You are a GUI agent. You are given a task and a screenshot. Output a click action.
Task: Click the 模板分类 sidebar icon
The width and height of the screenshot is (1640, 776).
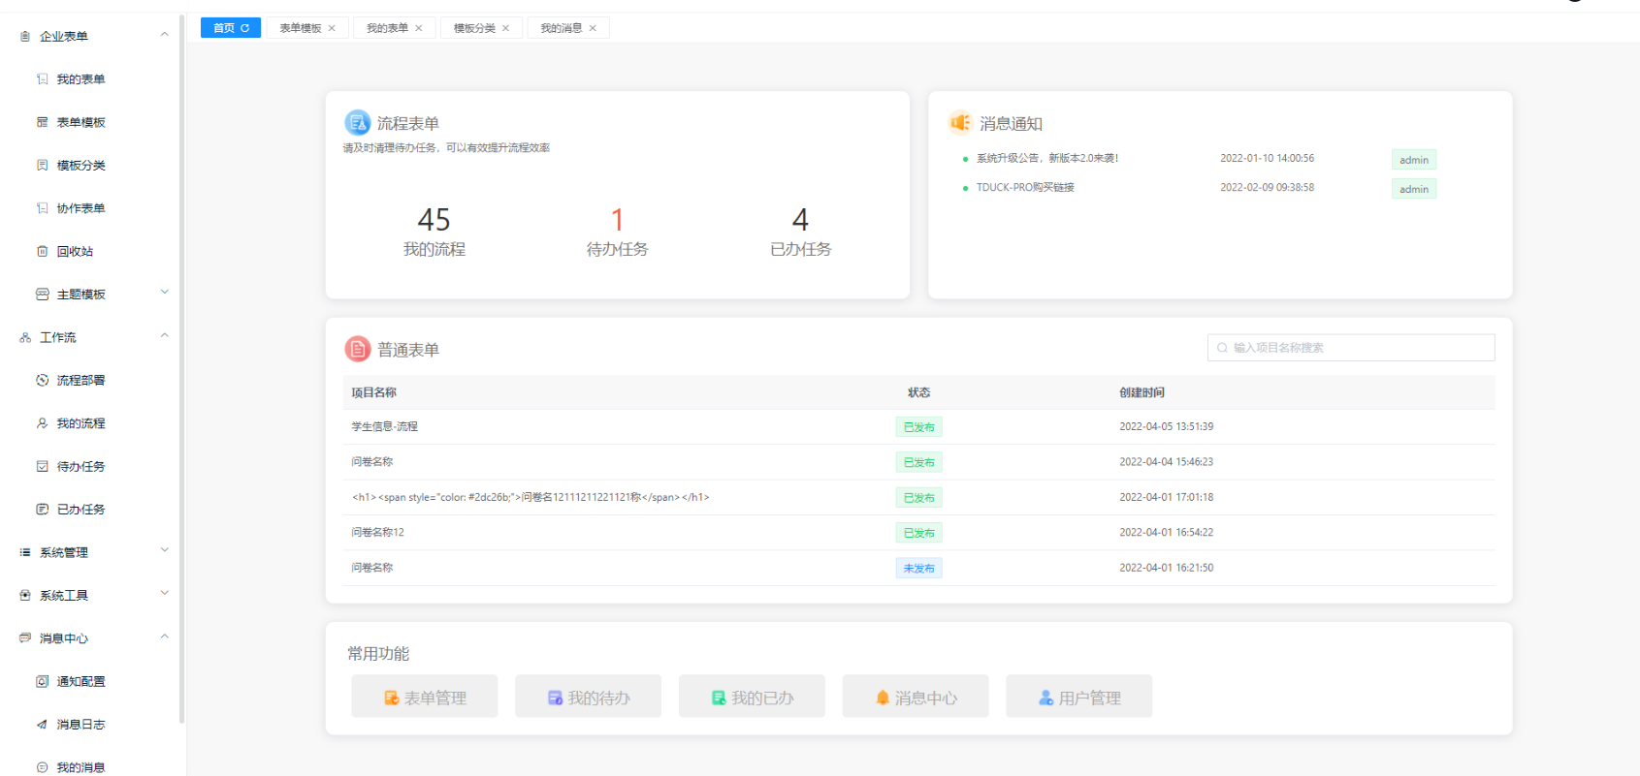click(x=42, y=165)
